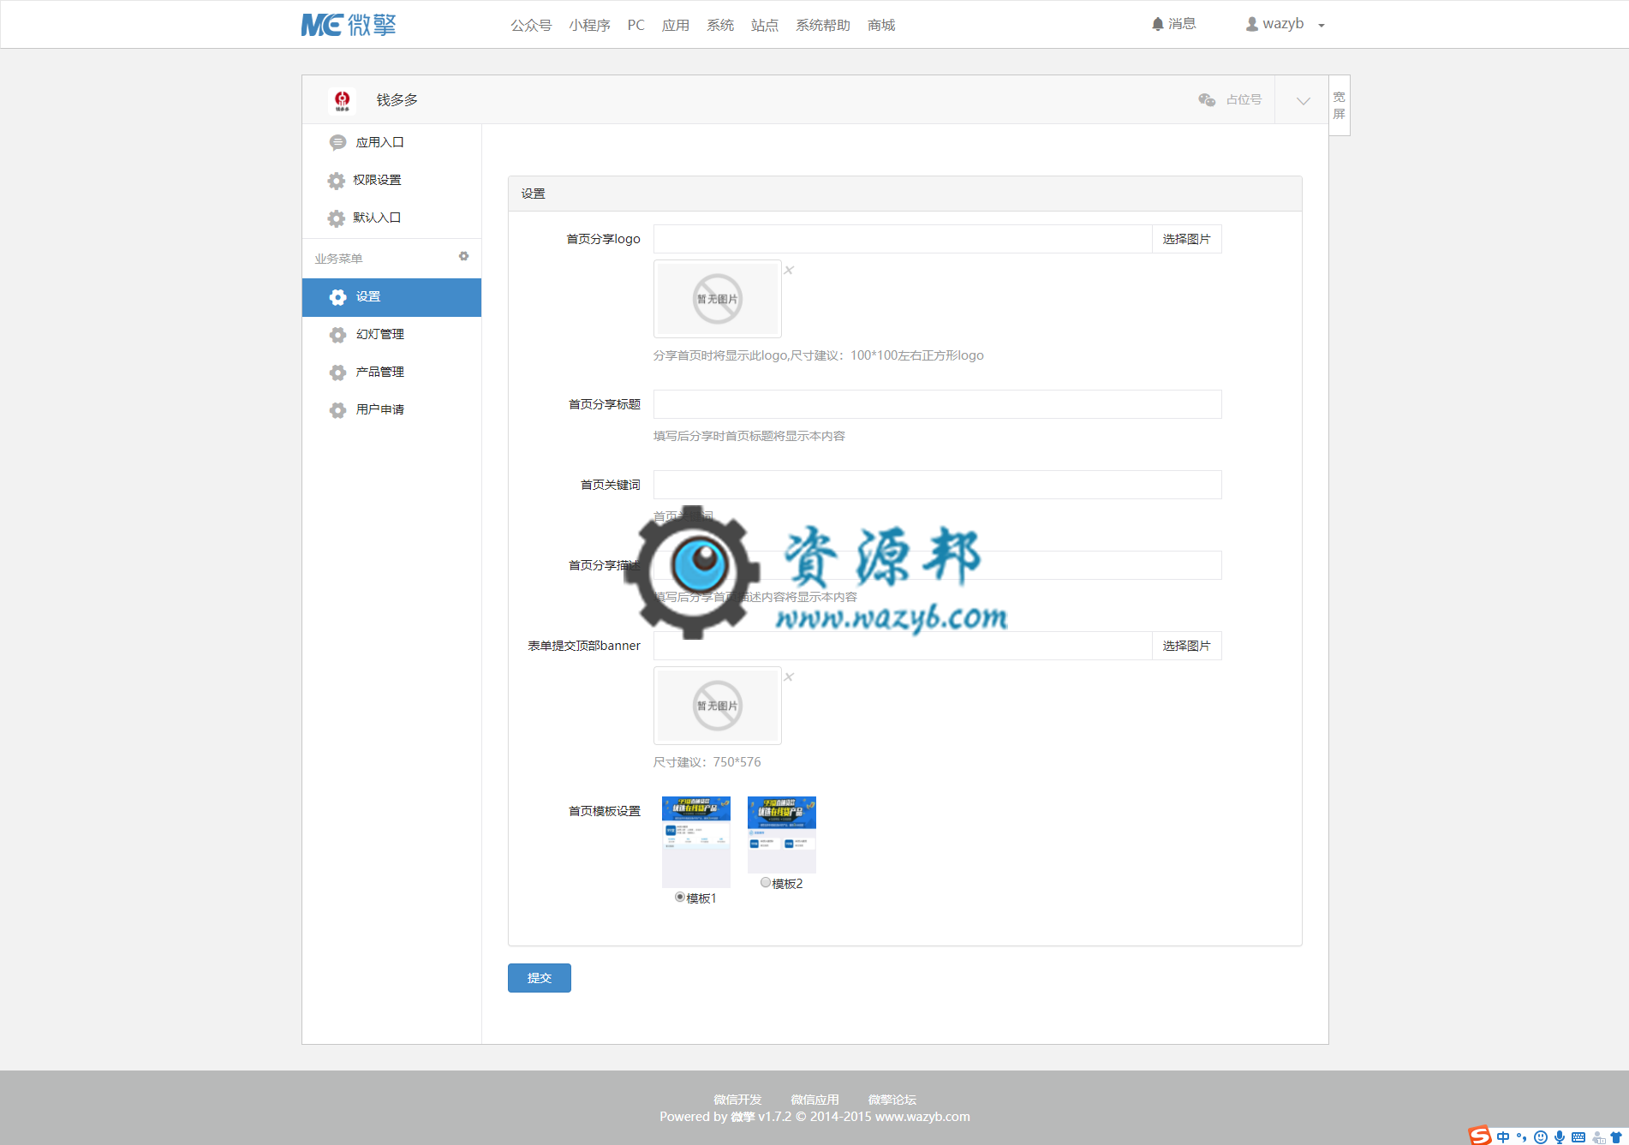Click the 产品管理 gear icon
The height and width of the screenshot is (1145, 1629).
pos(337,373)
